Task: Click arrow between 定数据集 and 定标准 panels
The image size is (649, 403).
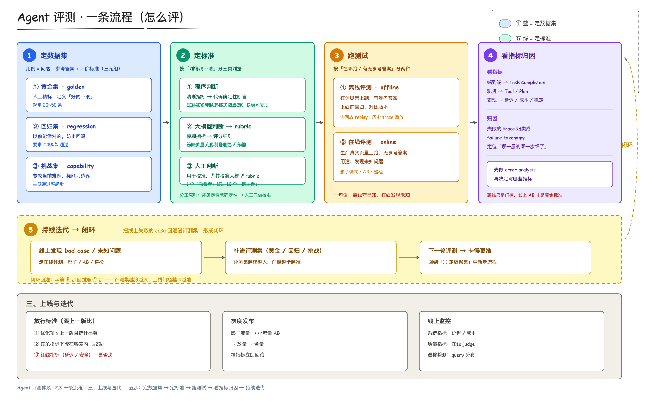Action: pos(166,123)
